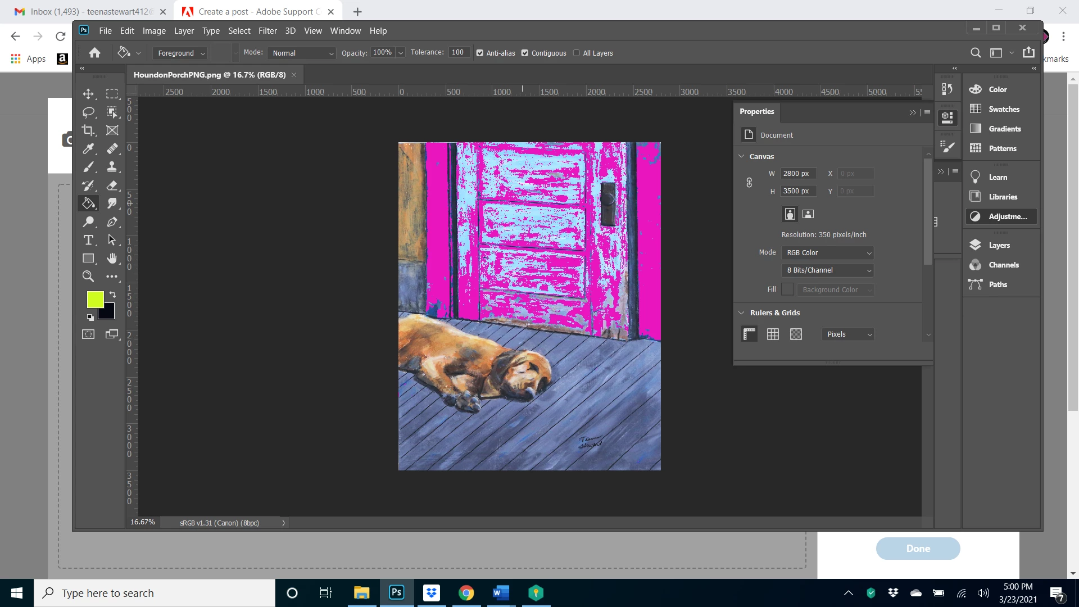Viewport: 1079px width, 607px height.
Task: Select the Eyedropper tool
Action: pyautogui.click(x=88, y=149)
